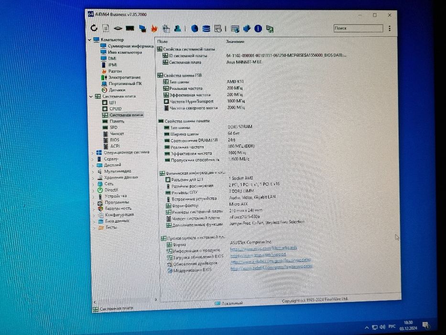This screenshot has width=446, height=335.
Task: Click in the Поиск search field
Action: [x=358, y=28]
